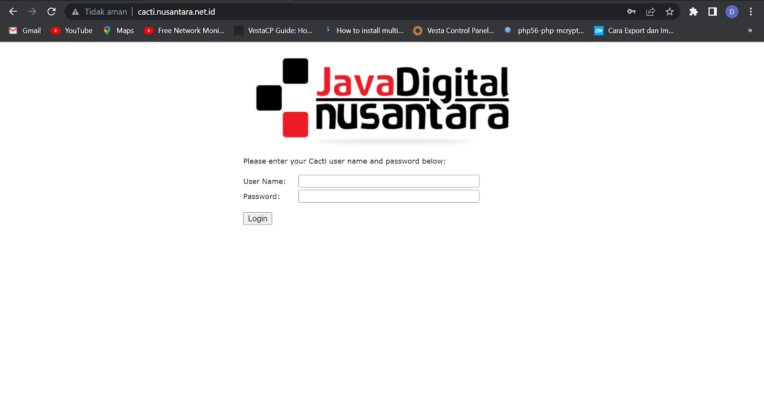Focus the Password input field
Image resolution: width=764 pixels, height=410 pixels.
click(x=389, y=196)
